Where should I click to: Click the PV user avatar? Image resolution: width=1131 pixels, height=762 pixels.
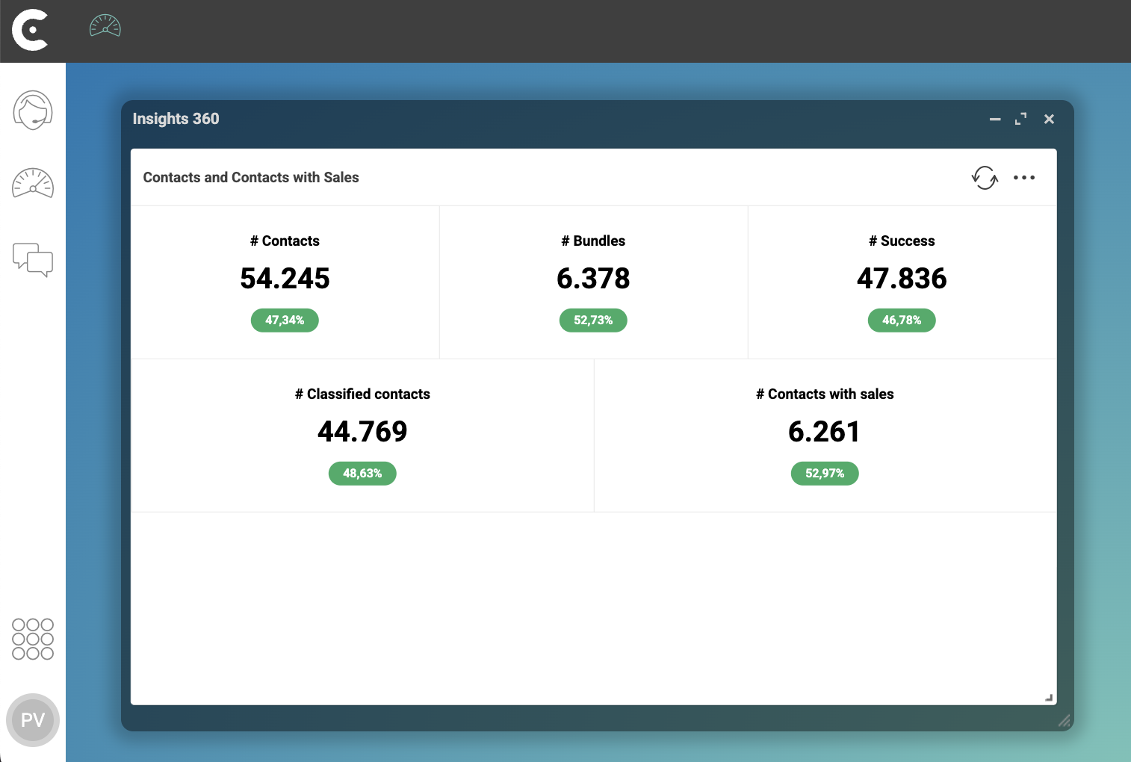[33, 720]
